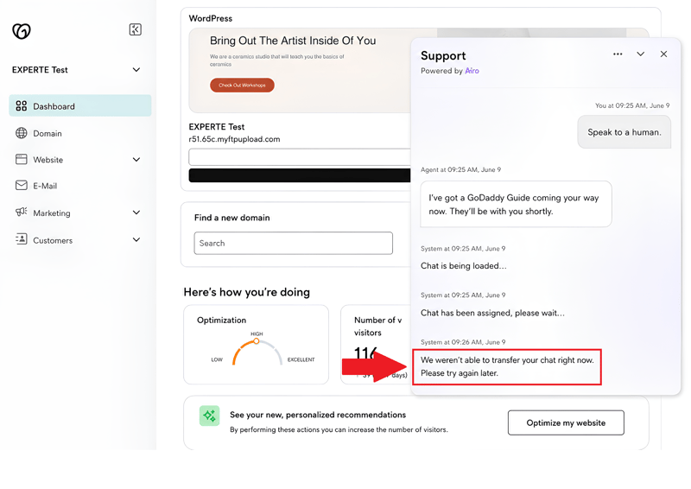
Task: Click the Check Out Workshops button
Action: 242,86
